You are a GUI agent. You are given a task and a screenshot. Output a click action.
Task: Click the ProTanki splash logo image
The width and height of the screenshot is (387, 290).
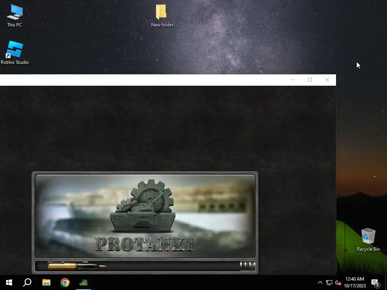pyautogui.click(x=145, y=216)
